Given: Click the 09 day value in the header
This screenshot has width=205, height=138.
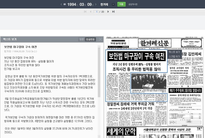Looking at the screenshot, I should [x=89, y=4].
